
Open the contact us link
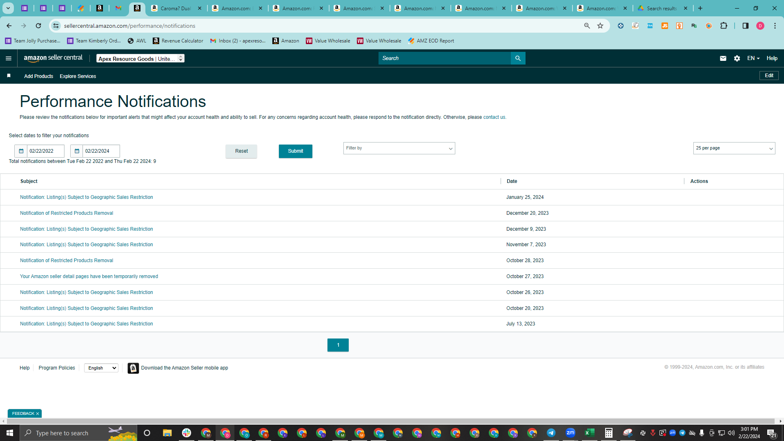(494, 117)
